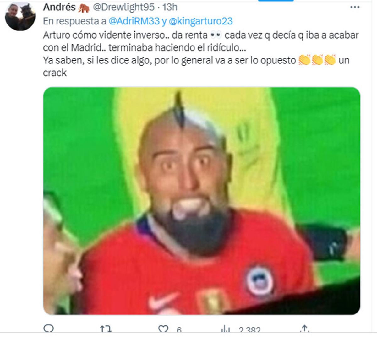The height and width of the screenshot is (337, 377).
Task: Open the 13h timestamp permalink
Action: pos(170,7)
